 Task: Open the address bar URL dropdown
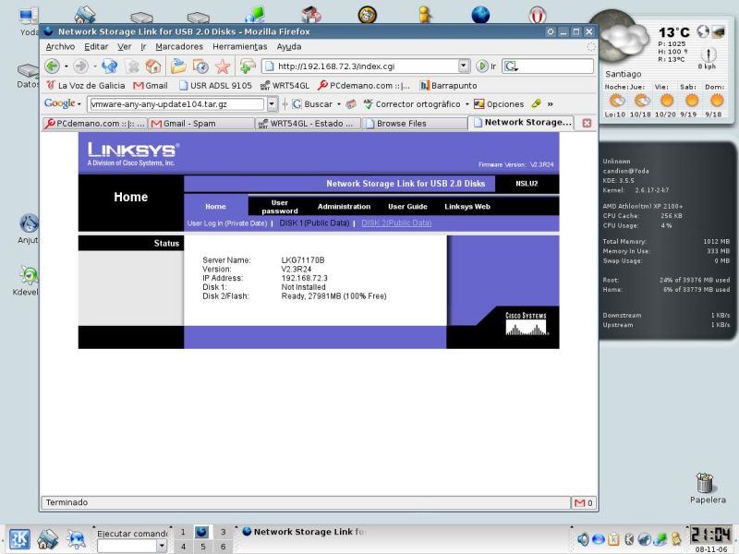pyautogui.click(x=465, y=66)
